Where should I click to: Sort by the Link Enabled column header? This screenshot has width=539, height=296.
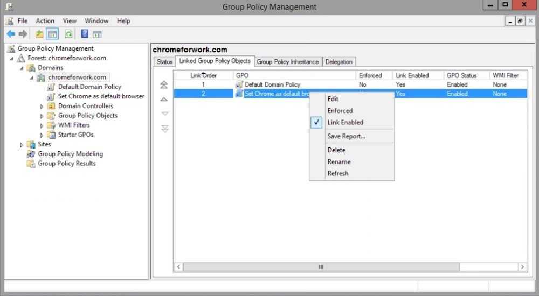pos(418,75)
